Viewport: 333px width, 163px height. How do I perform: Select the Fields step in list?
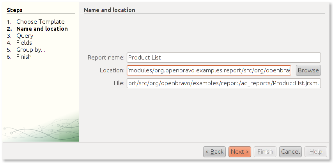(24, 43)
